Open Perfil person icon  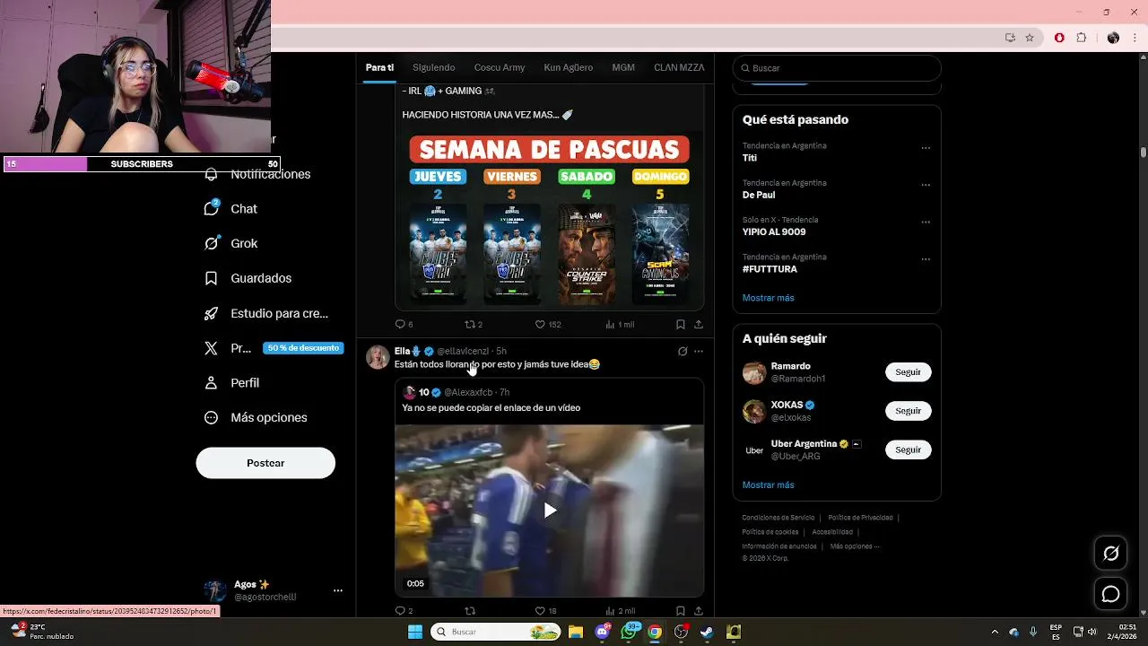212,382
